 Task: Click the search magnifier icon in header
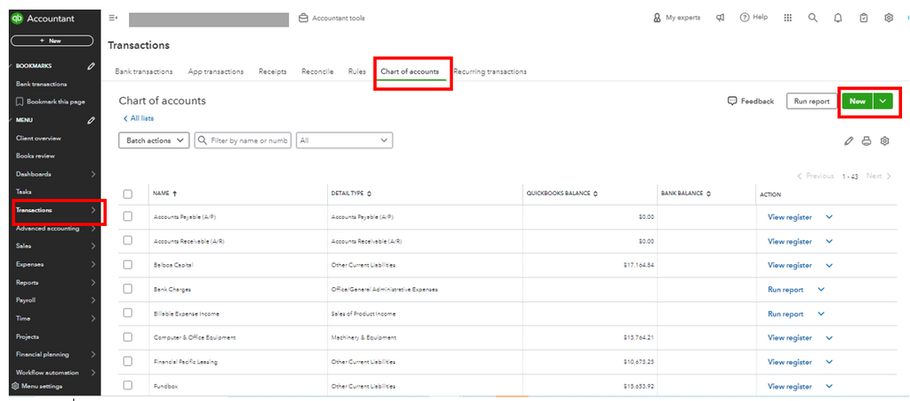click(x=813, y=18)
